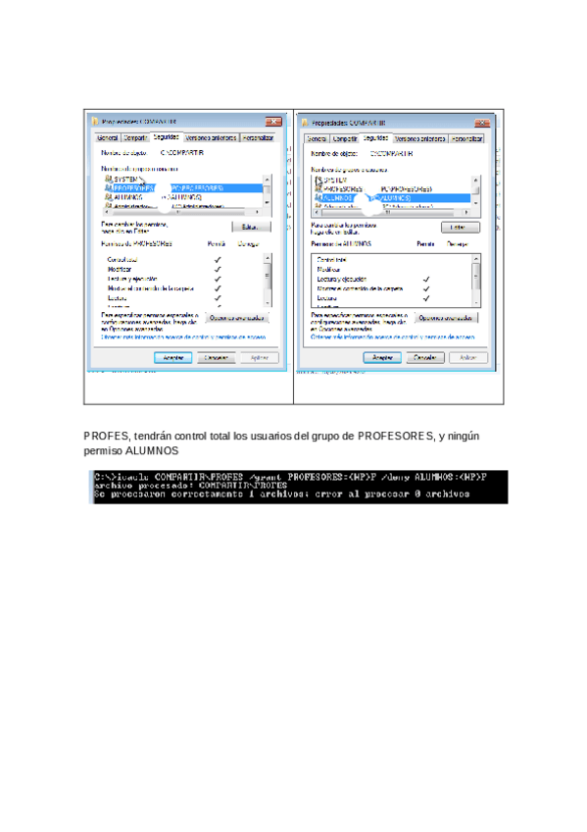Click the SYSTEM user icon in left dialog
Viewport: 587px width, 832px height.
point(109,179)
